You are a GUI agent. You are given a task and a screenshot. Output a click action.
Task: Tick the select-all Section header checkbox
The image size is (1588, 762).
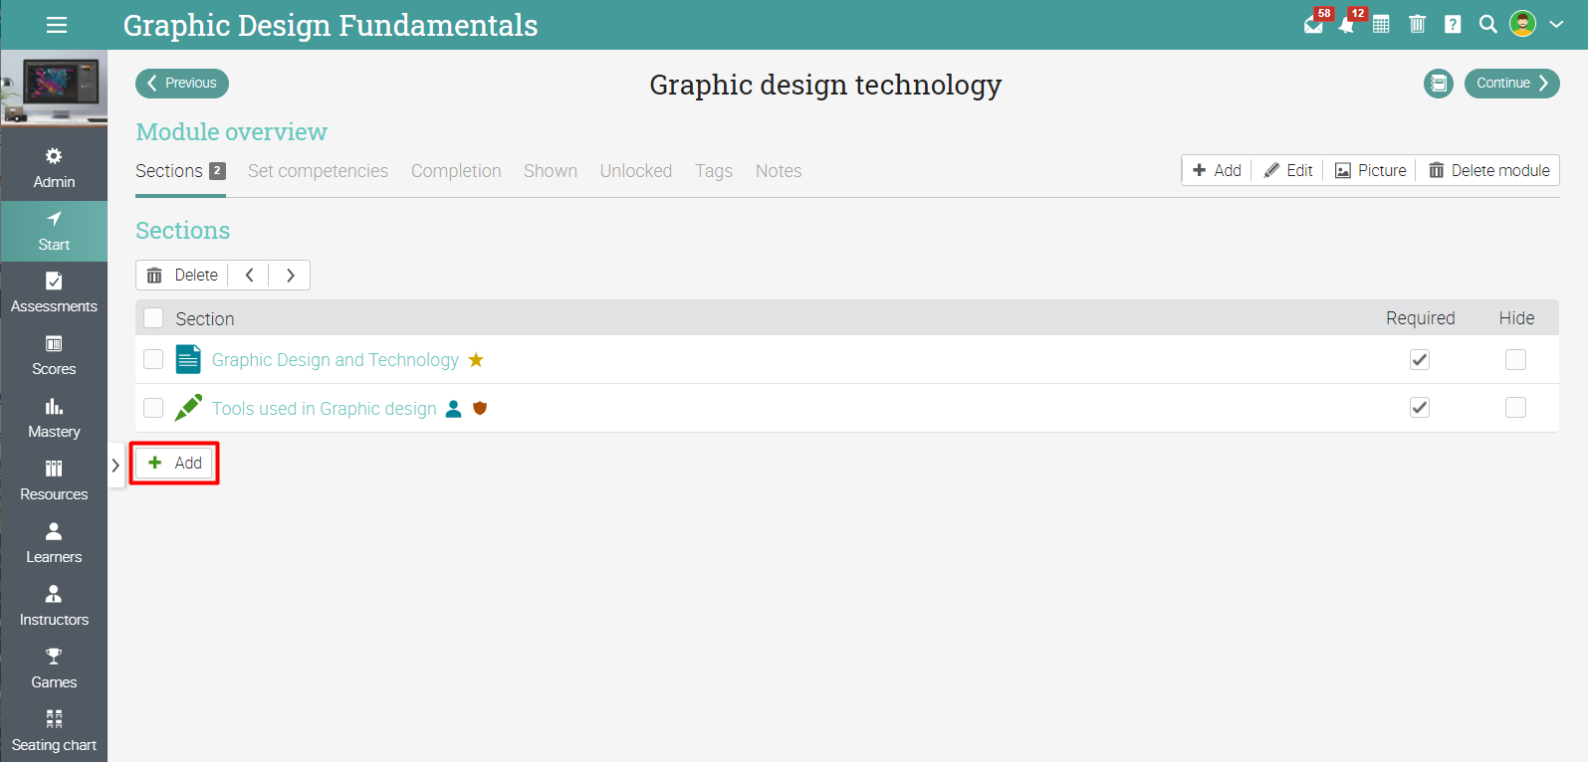(x=153, y=318)
